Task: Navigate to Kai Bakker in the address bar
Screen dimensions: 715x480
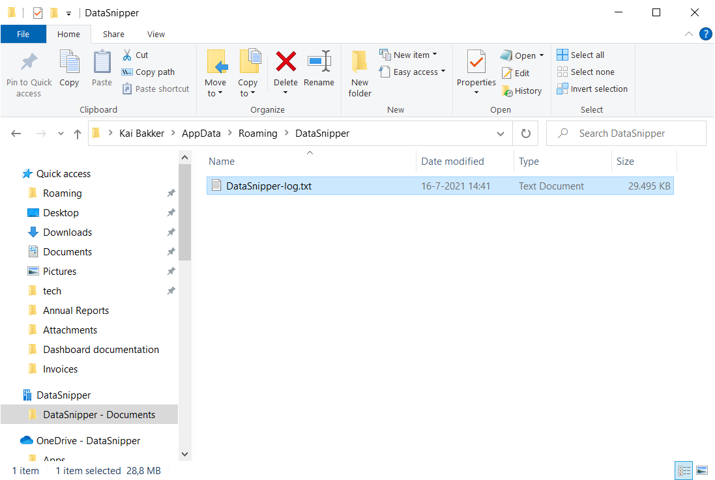Action: pos(142,134)
